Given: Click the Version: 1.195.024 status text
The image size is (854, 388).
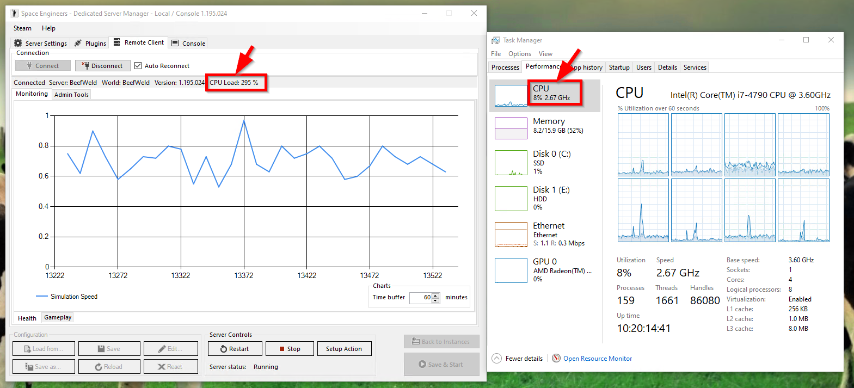Looking at the screenshot, I should (180, 83).
